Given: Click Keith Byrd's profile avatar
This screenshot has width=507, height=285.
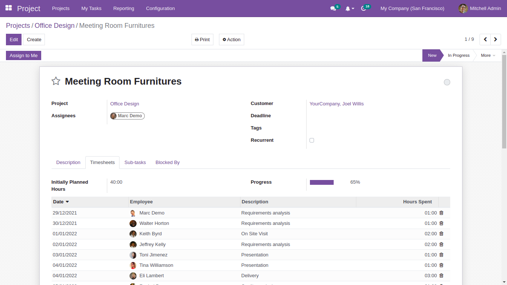Looking at the screenshot, I should point(133,234).
